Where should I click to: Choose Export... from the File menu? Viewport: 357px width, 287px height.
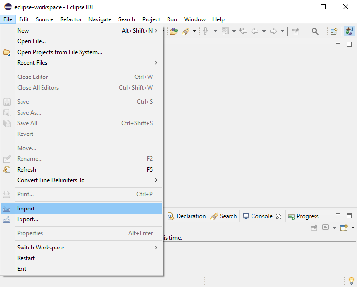pos(27,219)
